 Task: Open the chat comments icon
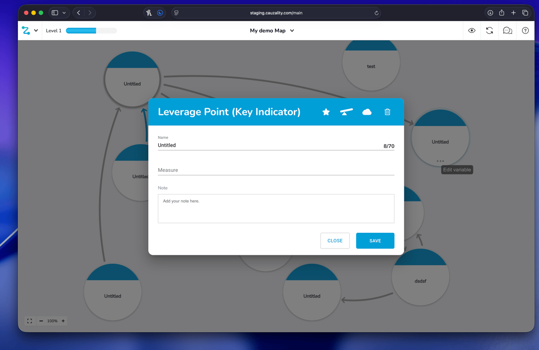click(x=508, y=31)
